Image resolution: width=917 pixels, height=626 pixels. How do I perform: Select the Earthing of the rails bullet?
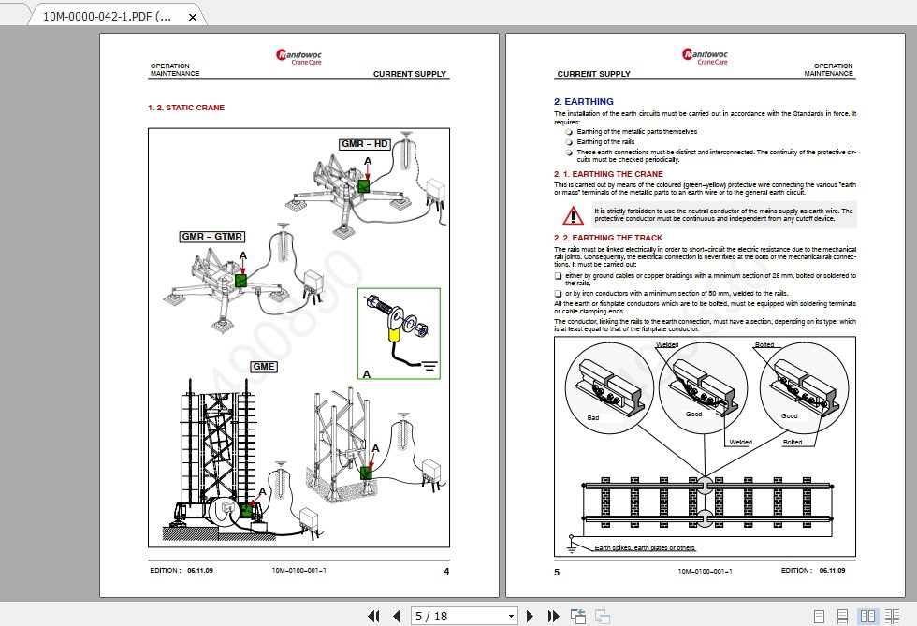point(569,142)
